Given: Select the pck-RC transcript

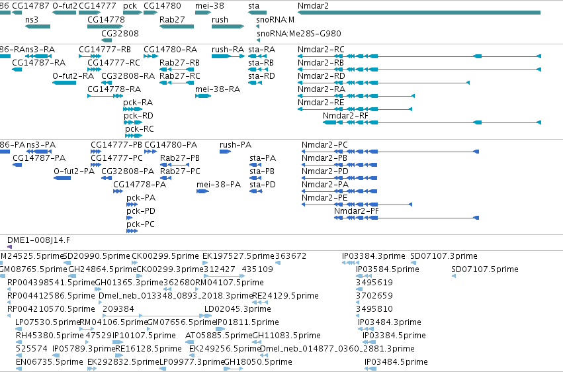Looking at the screenshot, I should [x=134, y=136].
